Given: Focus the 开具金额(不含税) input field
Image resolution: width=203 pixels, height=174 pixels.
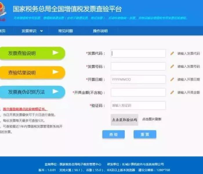Looking at the screenshot, I should coord(138,93).
